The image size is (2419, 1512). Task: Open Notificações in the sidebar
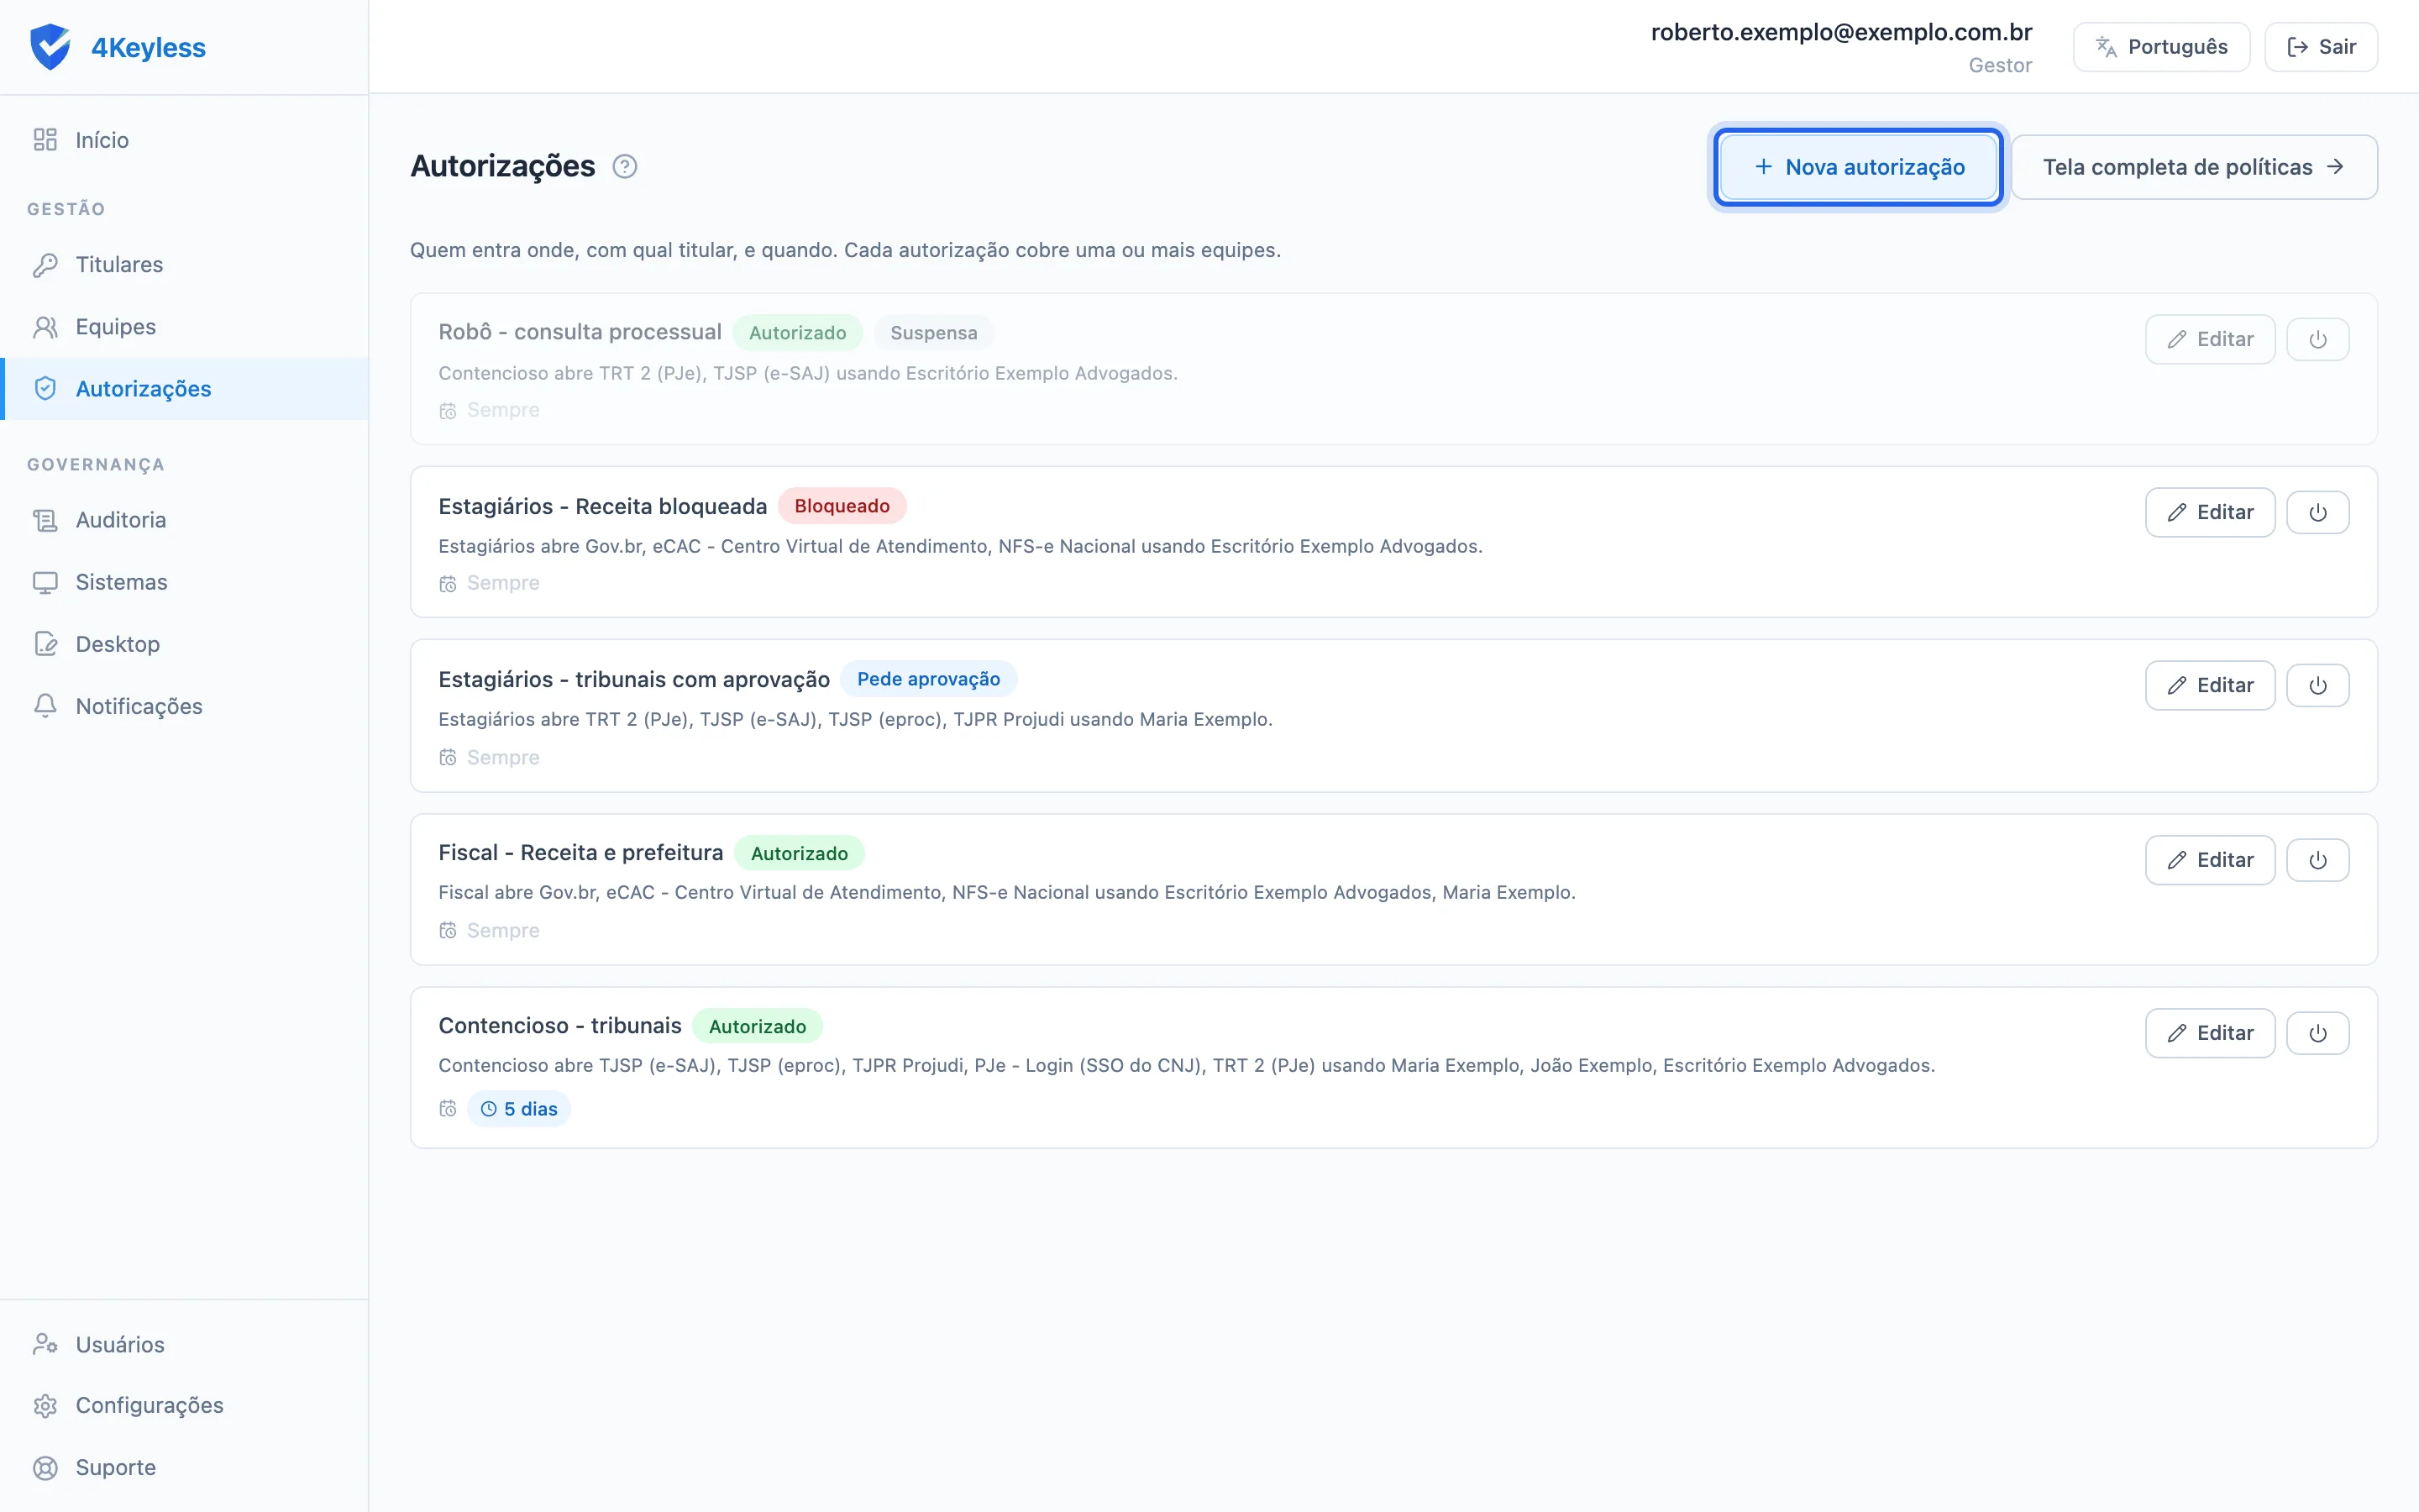coord(184,706)
